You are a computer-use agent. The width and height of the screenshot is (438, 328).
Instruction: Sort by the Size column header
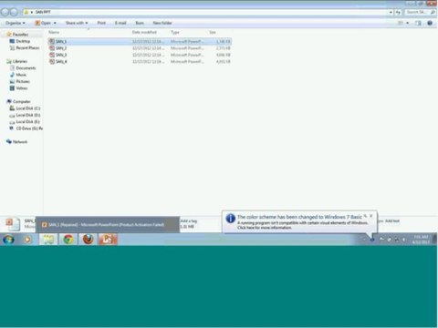coord(213,32)
